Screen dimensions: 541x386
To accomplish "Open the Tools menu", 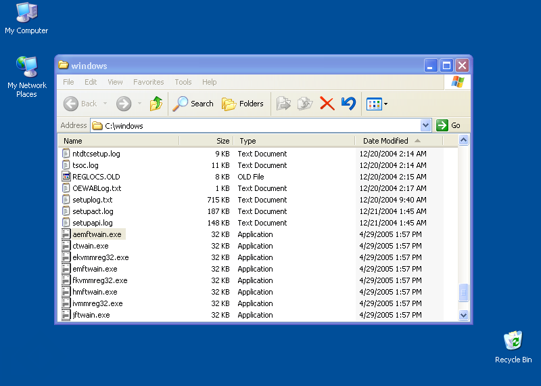I will click(x=183, y=82).
